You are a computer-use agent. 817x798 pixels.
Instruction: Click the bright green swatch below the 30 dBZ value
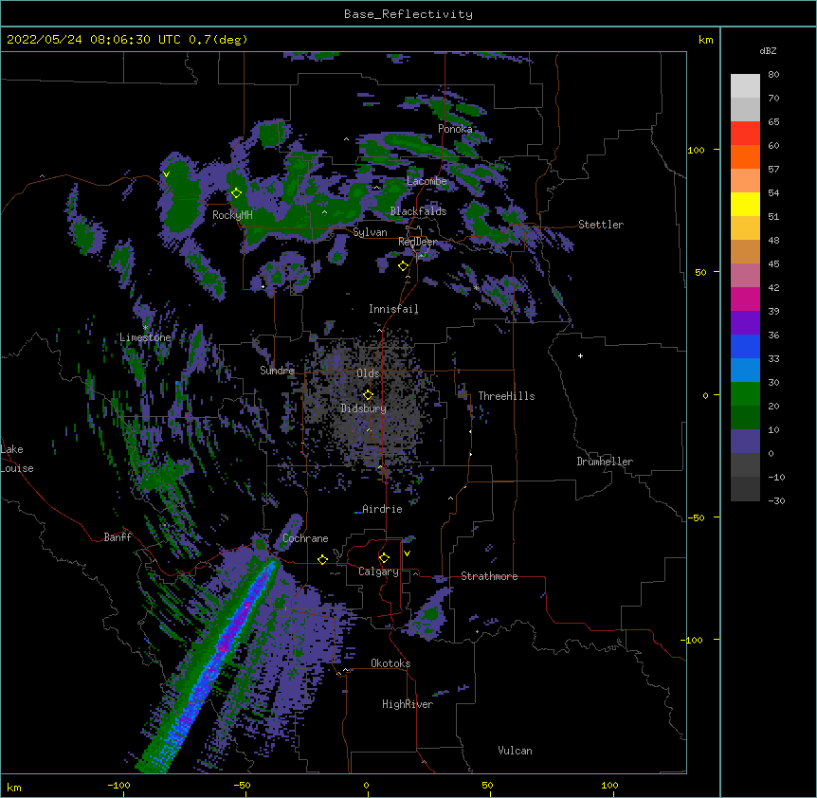(x=745, y=394)
